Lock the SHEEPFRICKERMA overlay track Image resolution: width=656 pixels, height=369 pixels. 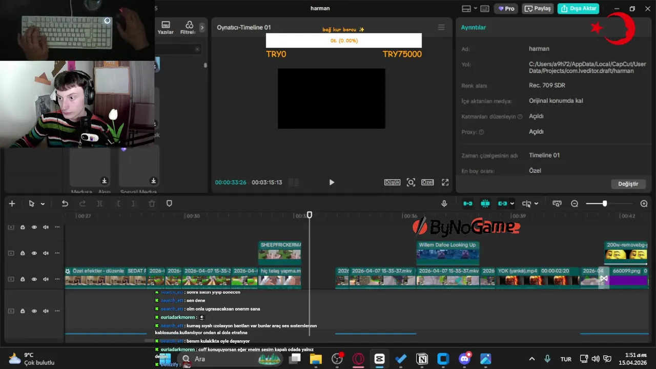pos(23,253)
